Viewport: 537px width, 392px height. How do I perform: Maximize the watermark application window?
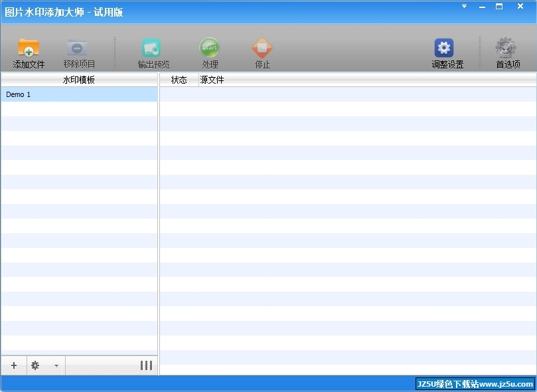click(499, 6)
